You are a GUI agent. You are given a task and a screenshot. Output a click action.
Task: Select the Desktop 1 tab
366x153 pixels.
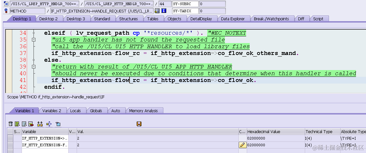[22, 19]
